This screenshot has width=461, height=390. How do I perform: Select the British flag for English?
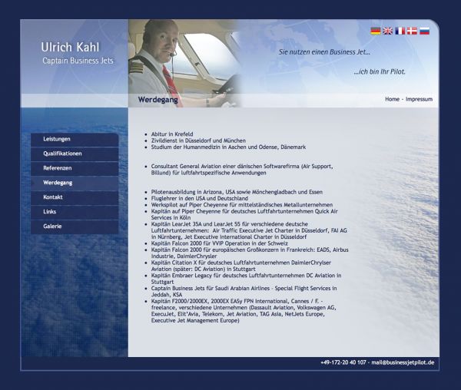pyautogui.click(x=388, y=31)
